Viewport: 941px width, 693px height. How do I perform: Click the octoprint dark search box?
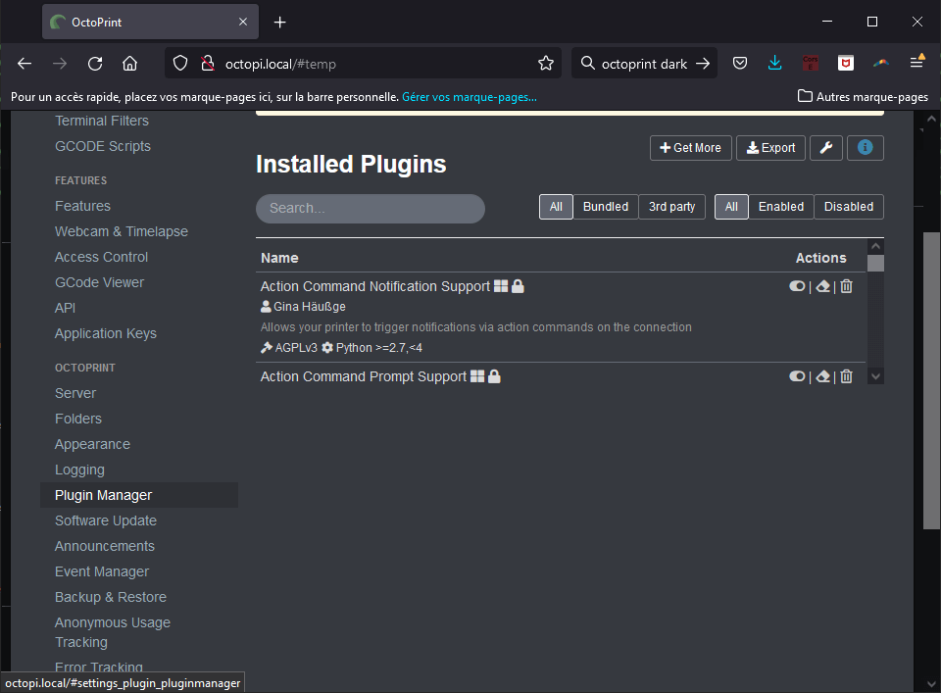click(644, 63)
